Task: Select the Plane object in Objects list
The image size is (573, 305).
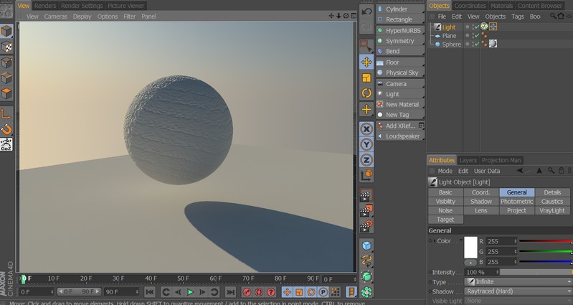Action: tap(449, 36)
